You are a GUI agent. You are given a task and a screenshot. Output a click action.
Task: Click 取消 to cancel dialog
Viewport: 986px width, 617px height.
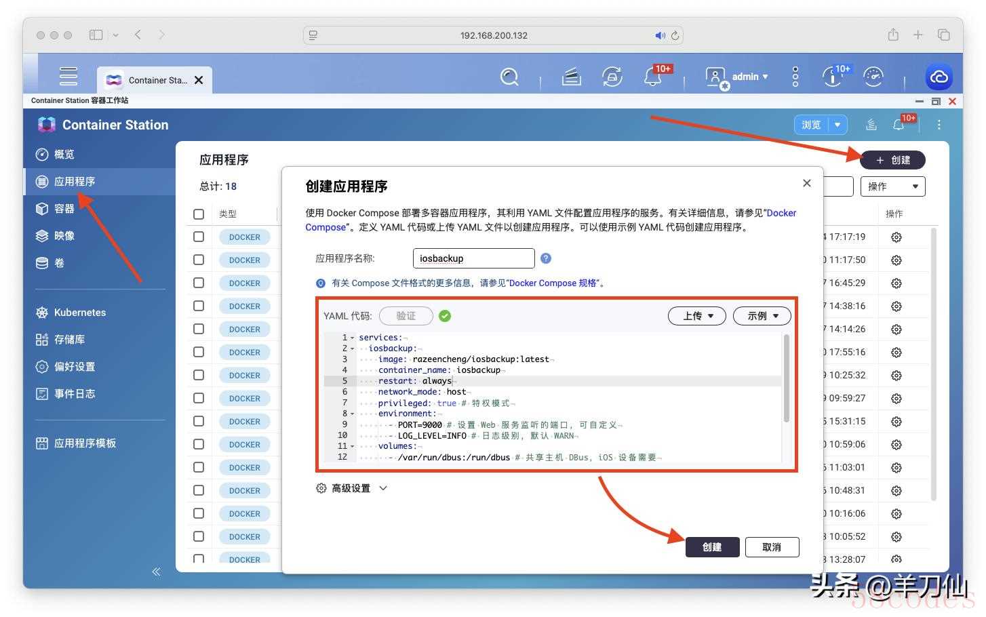click(x=772, y=547)
